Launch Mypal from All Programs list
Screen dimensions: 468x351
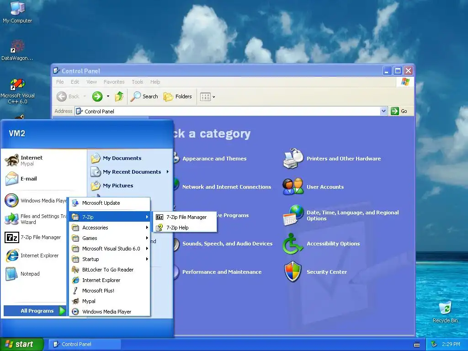110,301
